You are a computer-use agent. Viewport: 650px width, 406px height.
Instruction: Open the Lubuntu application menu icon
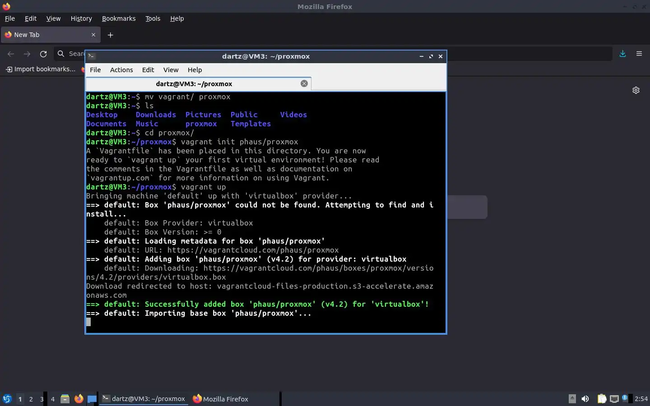[x=7, y=399]
